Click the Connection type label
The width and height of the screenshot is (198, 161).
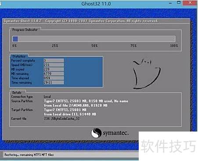coord(22,97)
